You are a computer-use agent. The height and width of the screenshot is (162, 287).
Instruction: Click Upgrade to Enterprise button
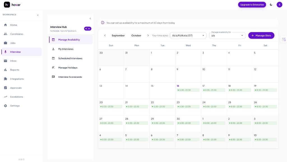tap(252, 5)
